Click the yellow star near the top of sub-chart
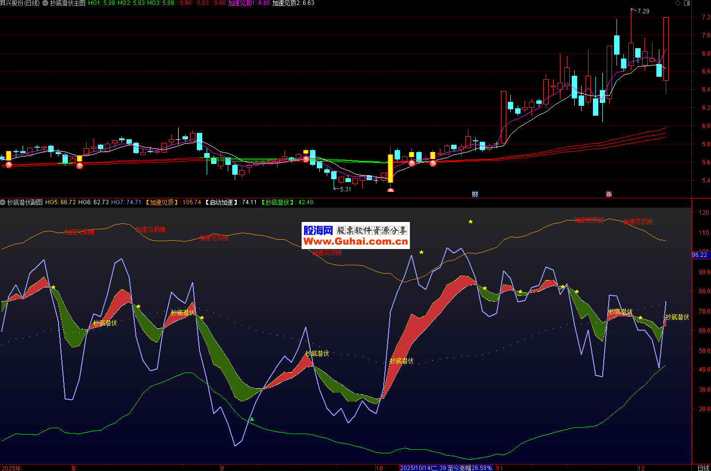Viewport: 711px width, 471px height. [x=470, y=222]
